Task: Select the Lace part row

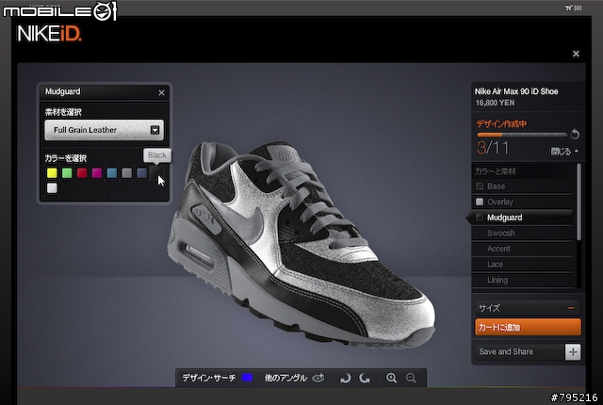Action: click(523, 265)
